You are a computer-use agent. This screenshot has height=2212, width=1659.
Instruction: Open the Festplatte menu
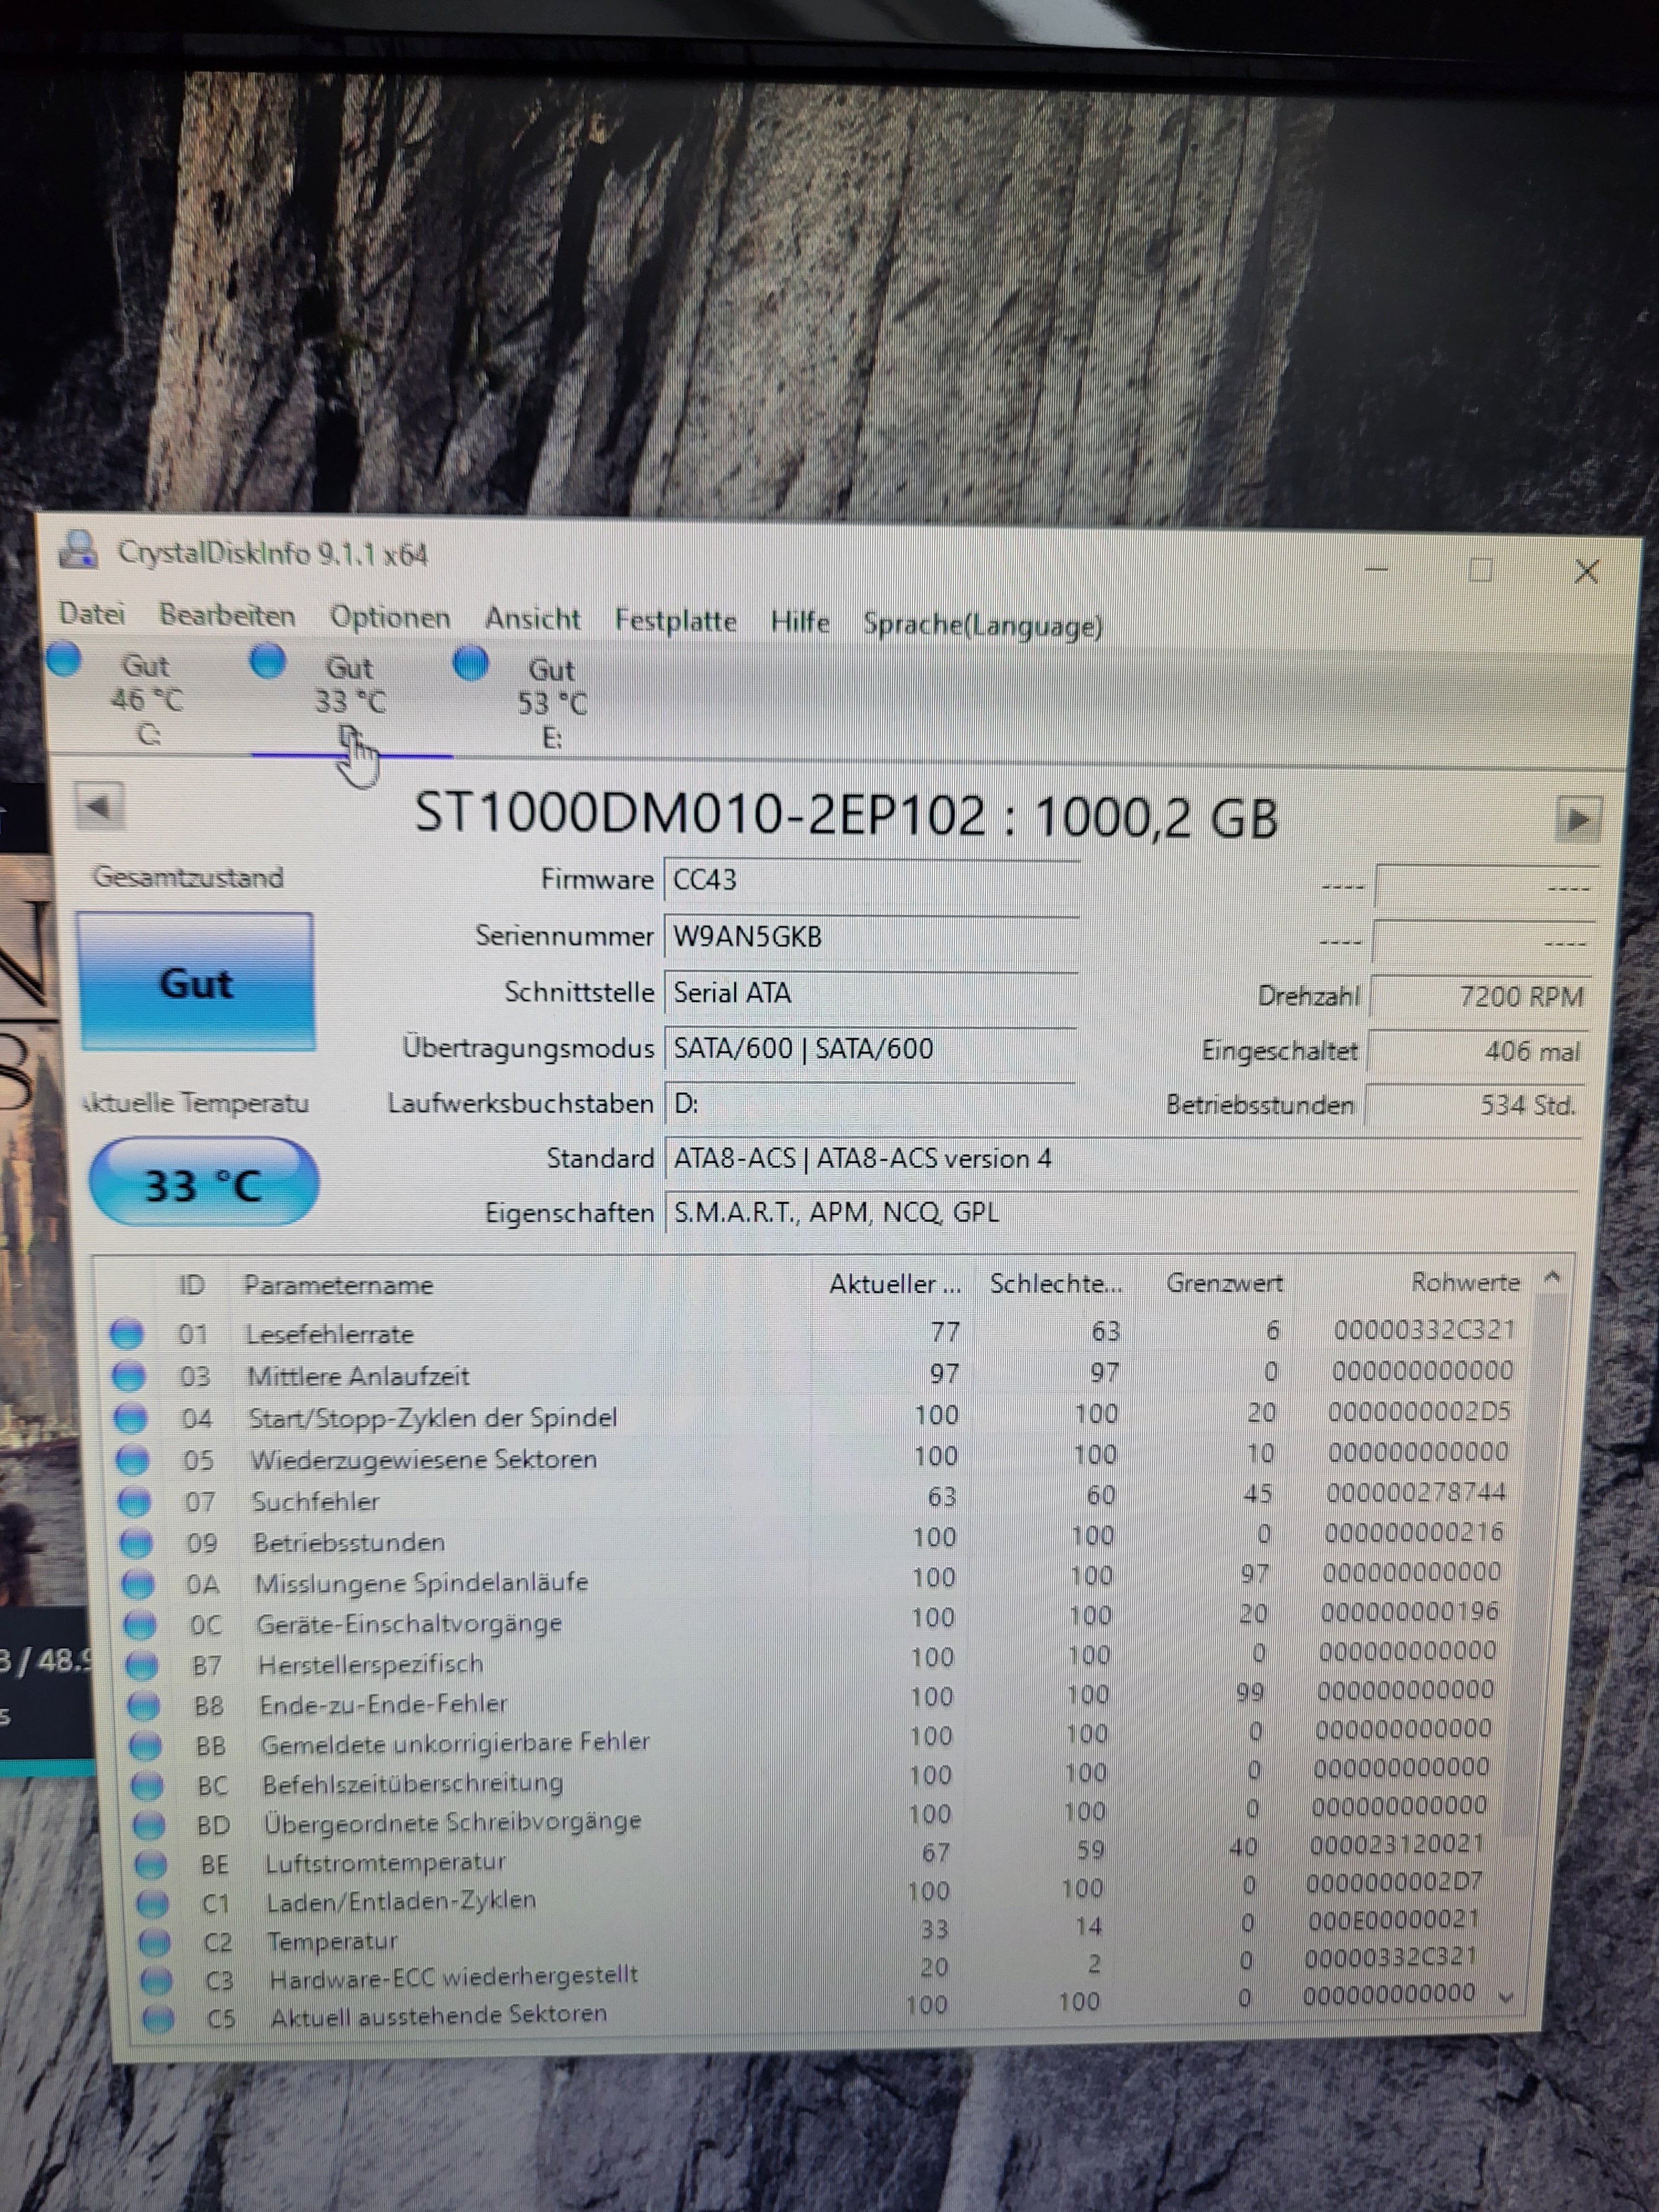675,620
